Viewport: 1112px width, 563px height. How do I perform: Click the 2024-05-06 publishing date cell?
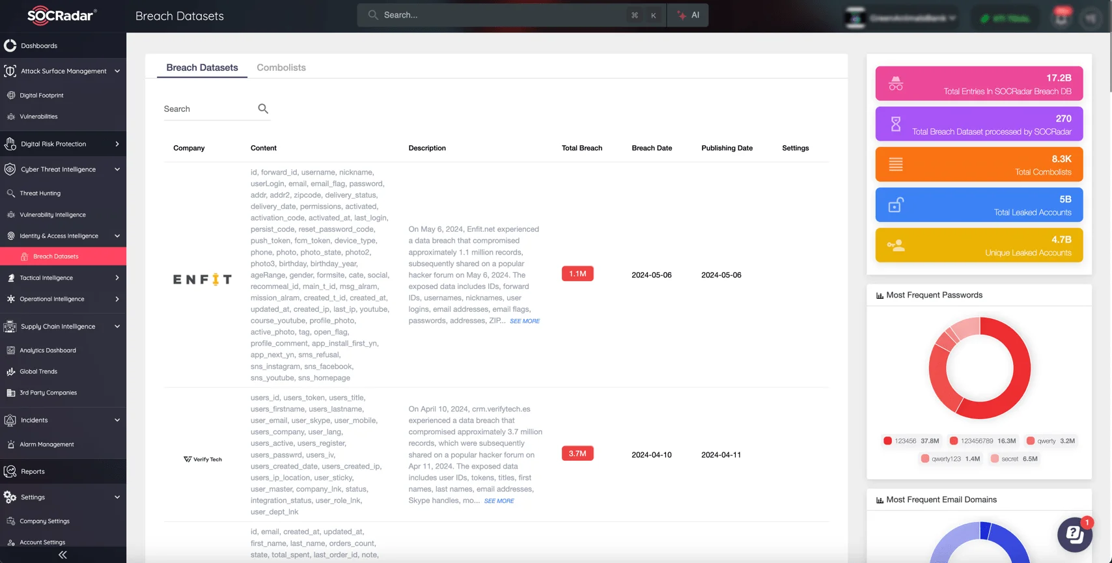[721, 275]
